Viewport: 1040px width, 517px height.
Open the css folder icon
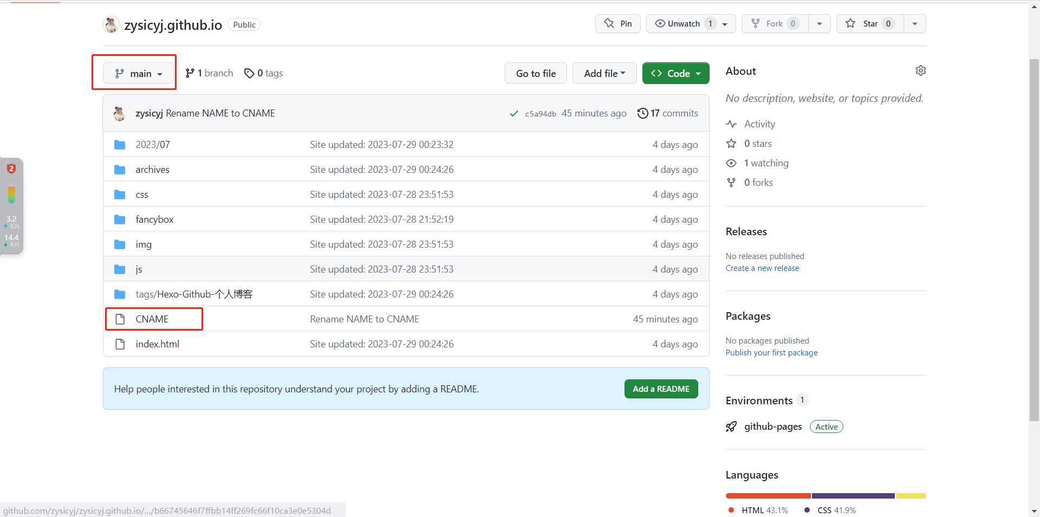[120, 194]
